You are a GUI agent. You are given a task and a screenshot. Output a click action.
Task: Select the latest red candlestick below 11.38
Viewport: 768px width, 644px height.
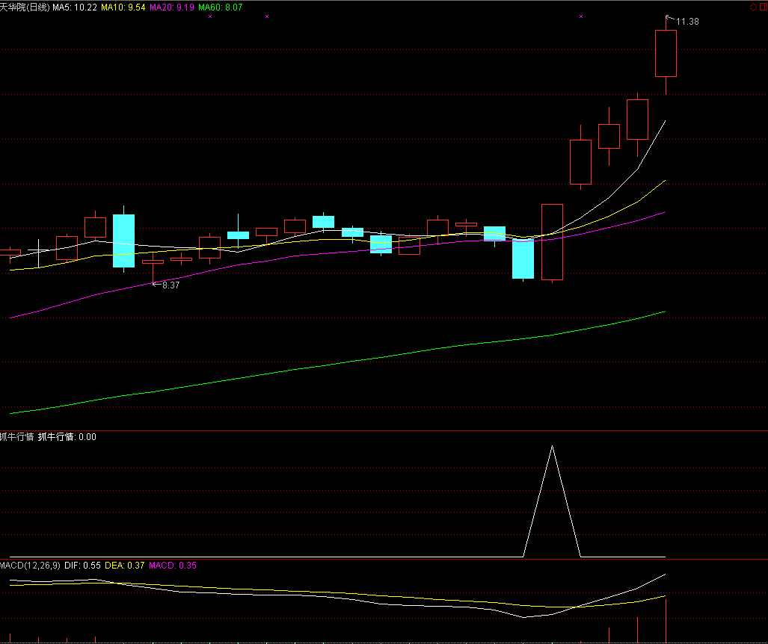pyautogui.click(x=666, y=53)
